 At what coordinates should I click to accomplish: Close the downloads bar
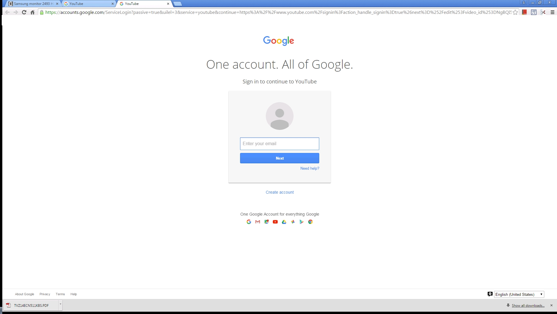[551, 305]
